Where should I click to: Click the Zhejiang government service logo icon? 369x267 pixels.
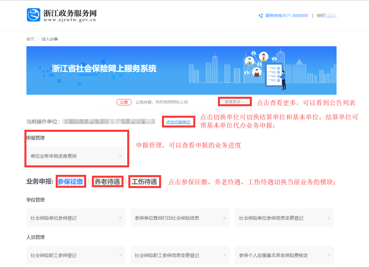point(33,15)
